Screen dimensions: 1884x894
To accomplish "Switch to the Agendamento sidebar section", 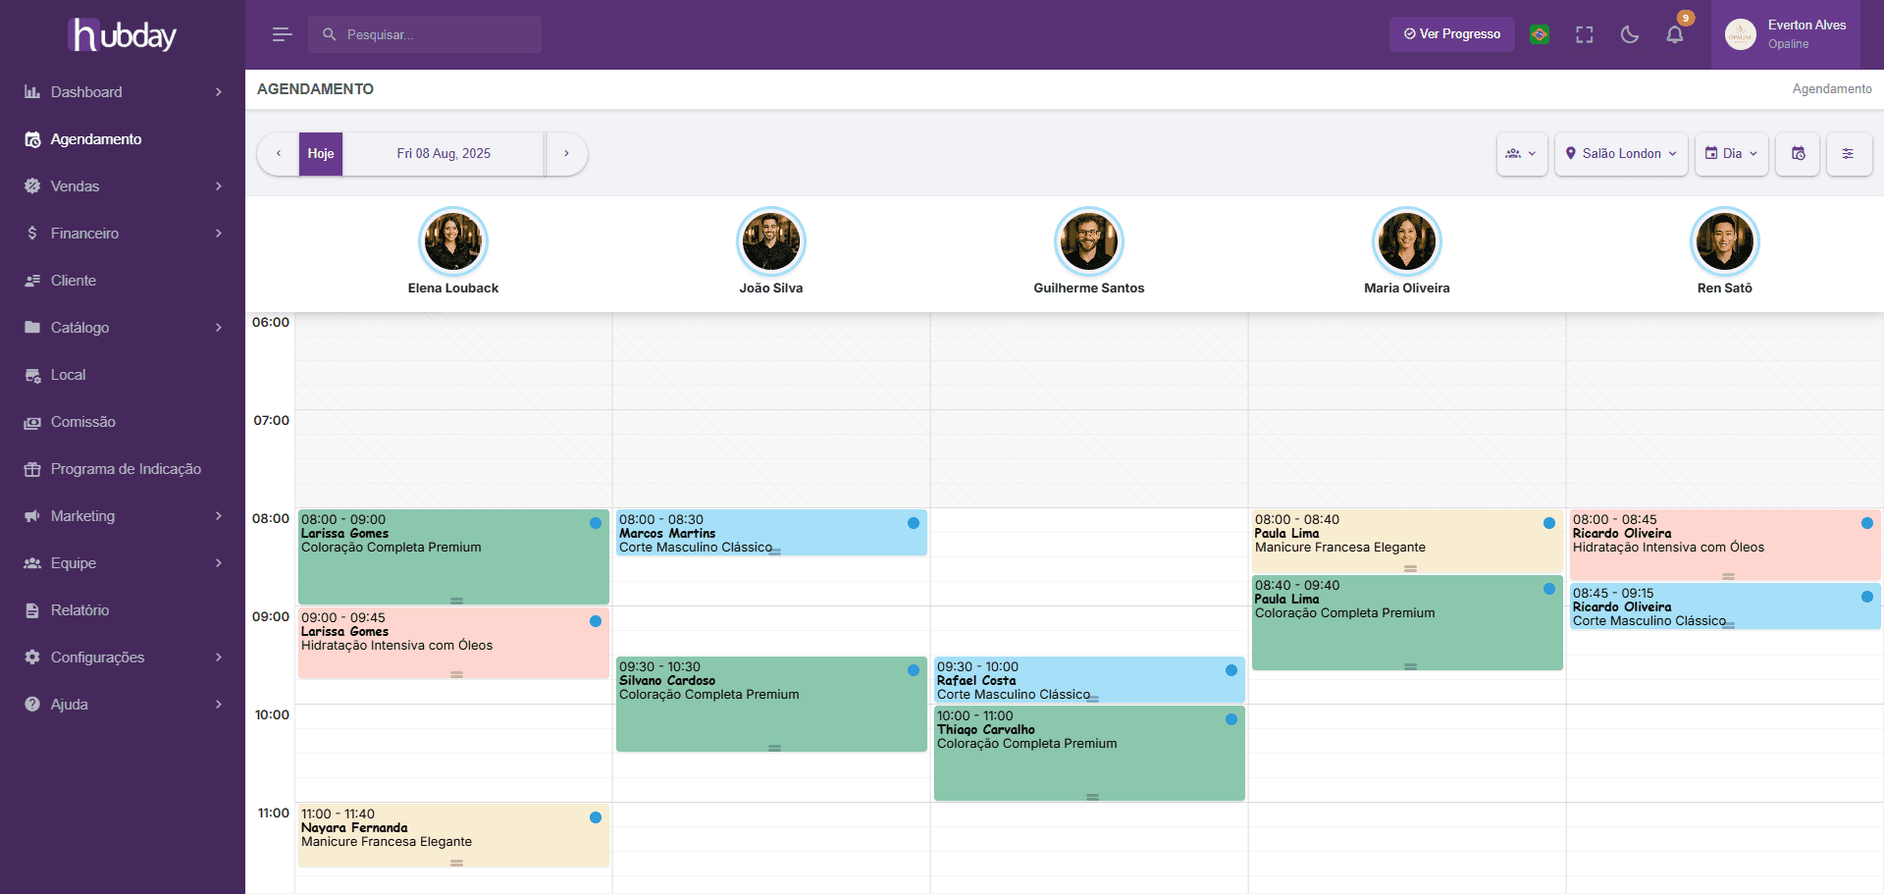I will pyautogui.click(x=95, y=138).
